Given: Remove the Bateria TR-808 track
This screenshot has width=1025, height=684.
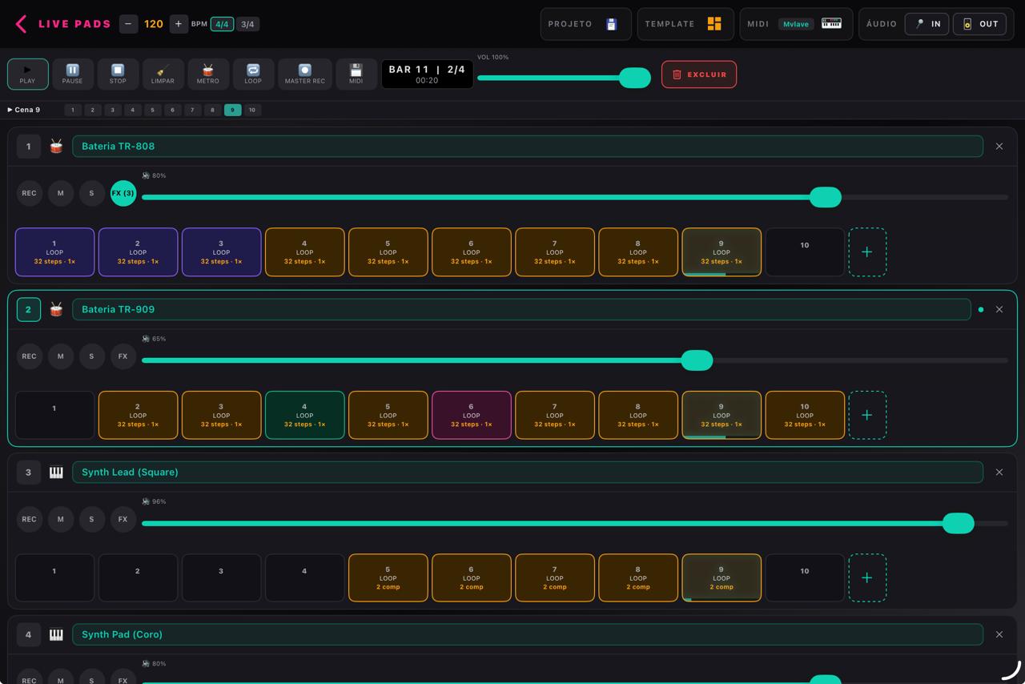Looking at the screenshot, I should pos(999,147).
